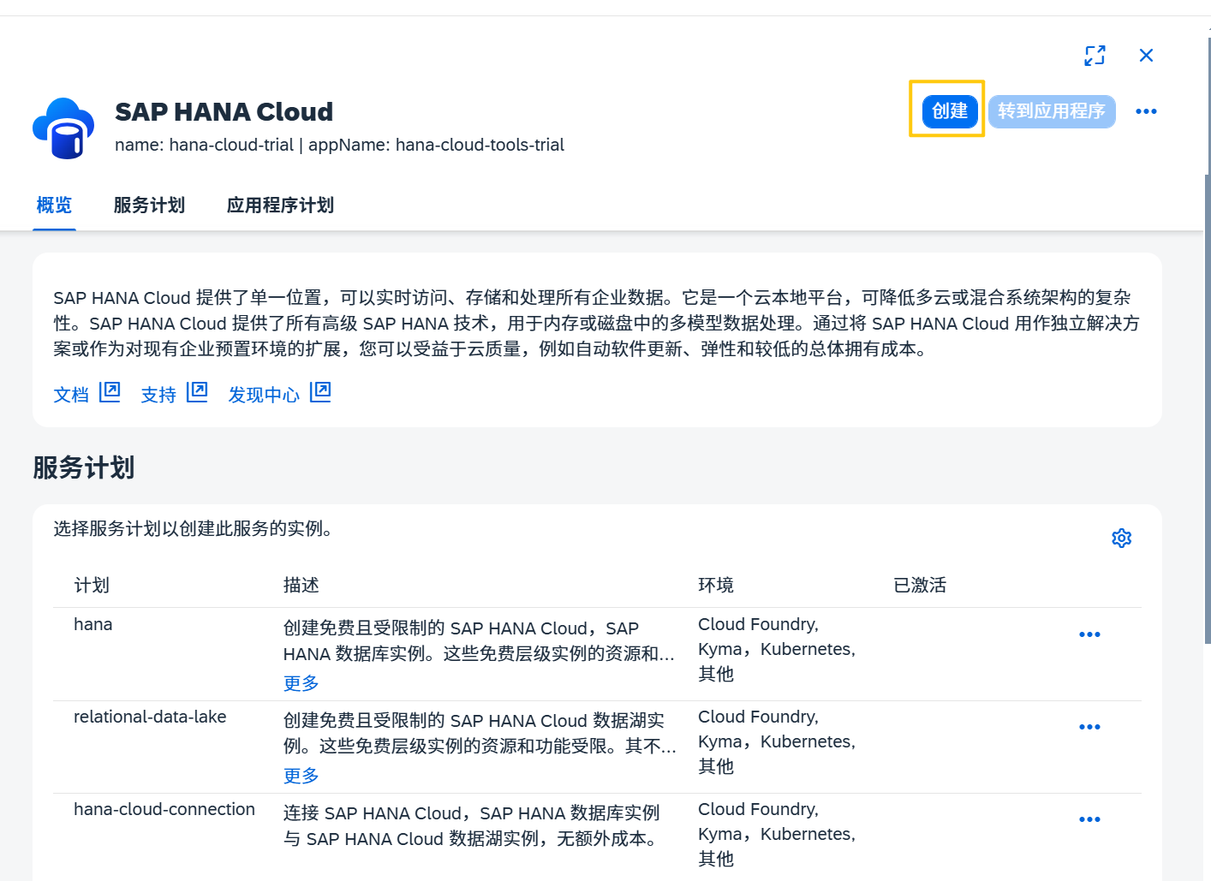Image resolution: width=1211 pixels, height=881 pixels.
Task: Close the SAP HANA Cloud panel
Action: [1146, 56]
